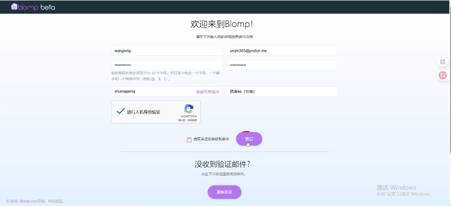Click the 查看空房情况 availability link
Image resolution: width=451 pixels, height=206 pixels.
[x=207, y=92]
